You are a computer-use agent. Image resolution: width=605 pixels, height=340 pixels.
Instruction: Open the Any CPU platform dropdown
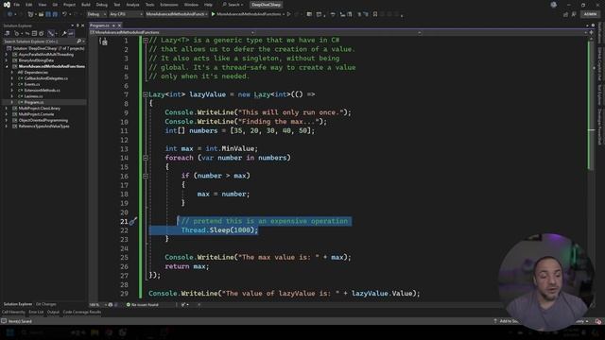126,14
